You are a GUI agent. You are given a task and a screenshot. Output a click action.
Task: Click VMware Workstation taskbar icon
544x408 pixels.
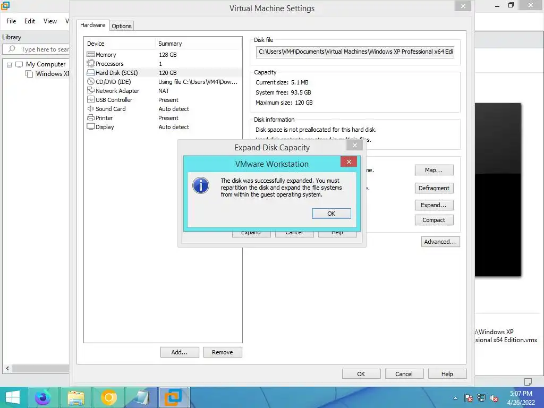(x=174, y=397)
